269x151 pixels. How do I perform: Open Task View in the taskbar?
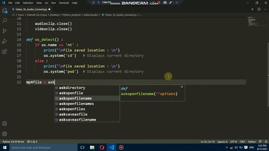coord(82,147)
